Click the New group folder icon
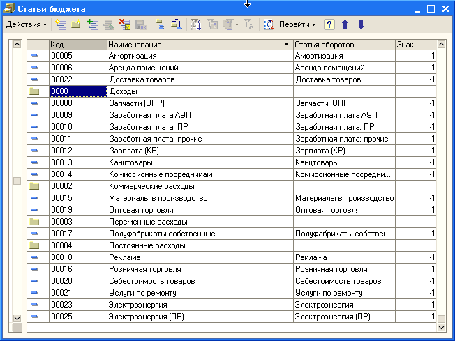 (x=76, y=24)
